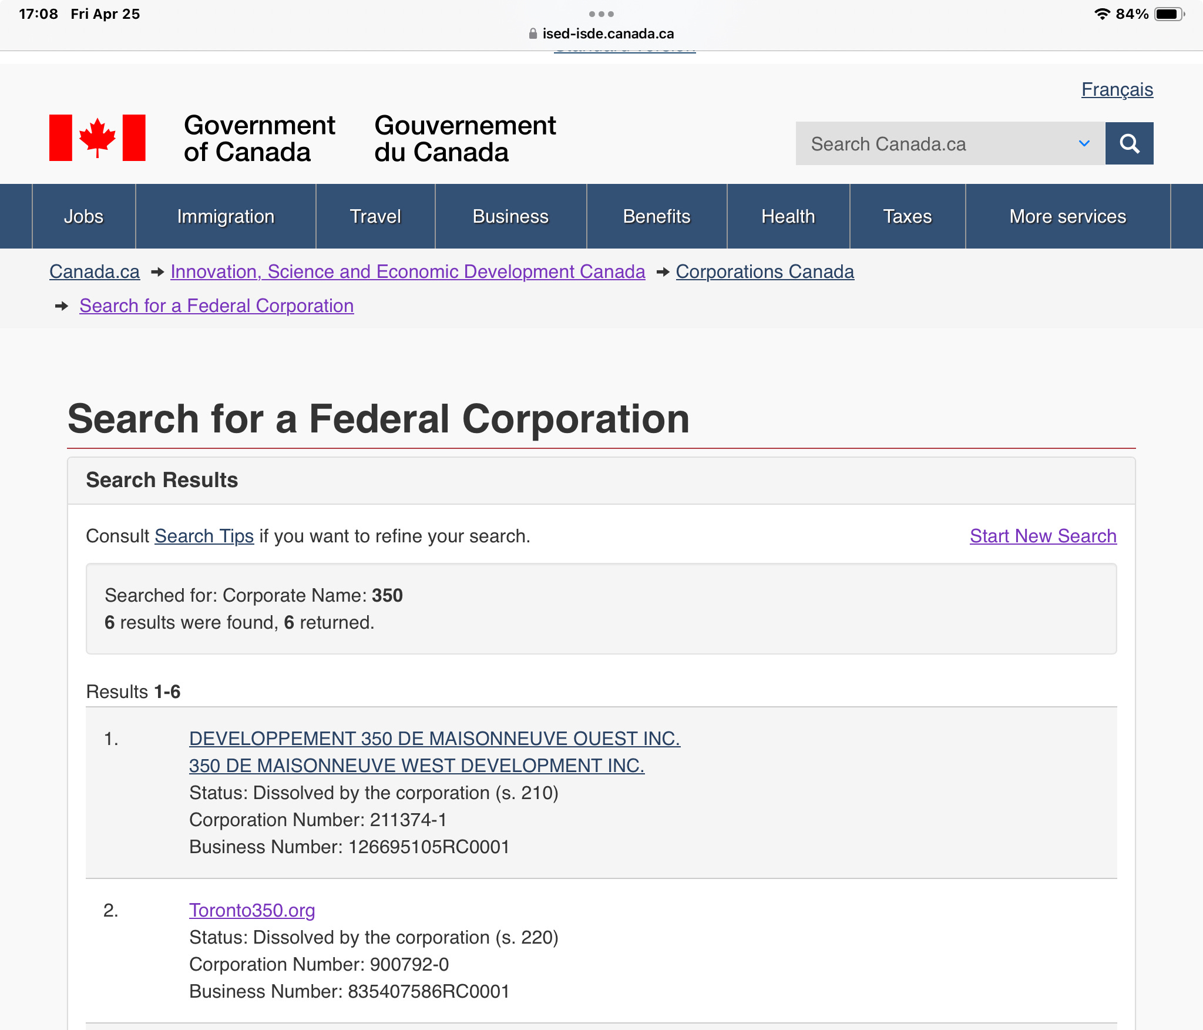Open the Health menu

tap(788, 216)
